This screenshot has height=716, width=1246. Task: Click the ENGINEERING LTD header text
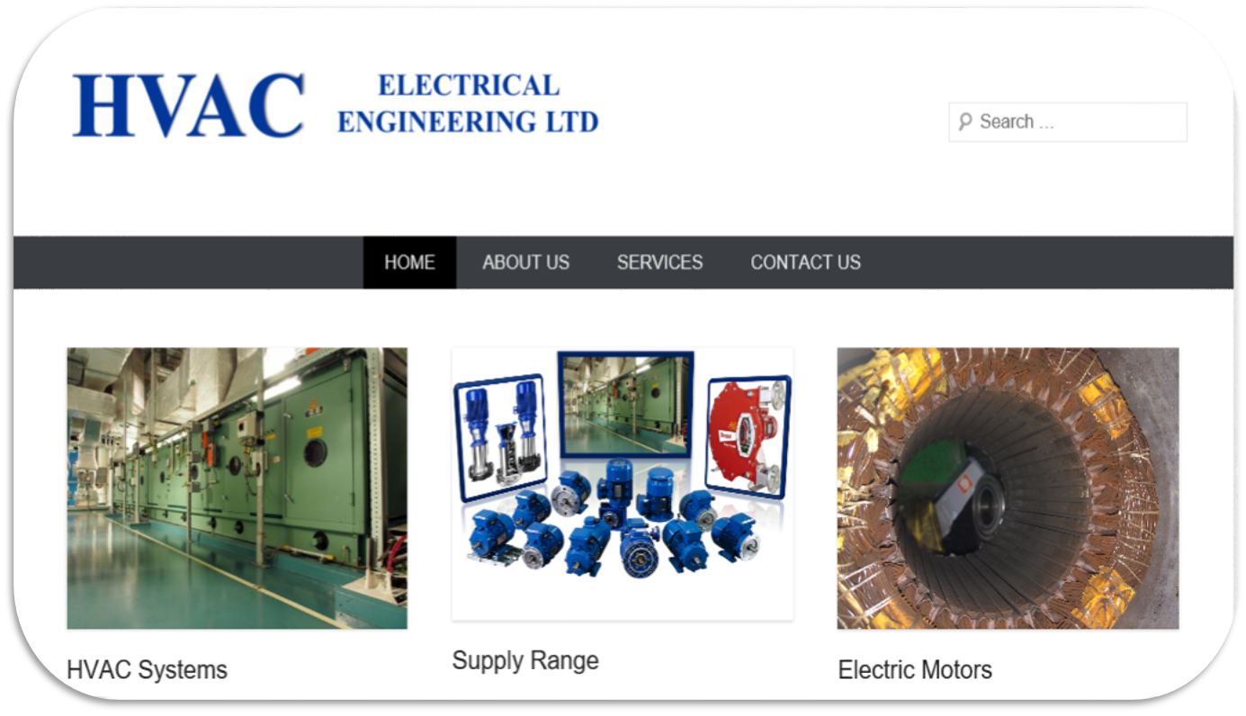pos(468,121)
